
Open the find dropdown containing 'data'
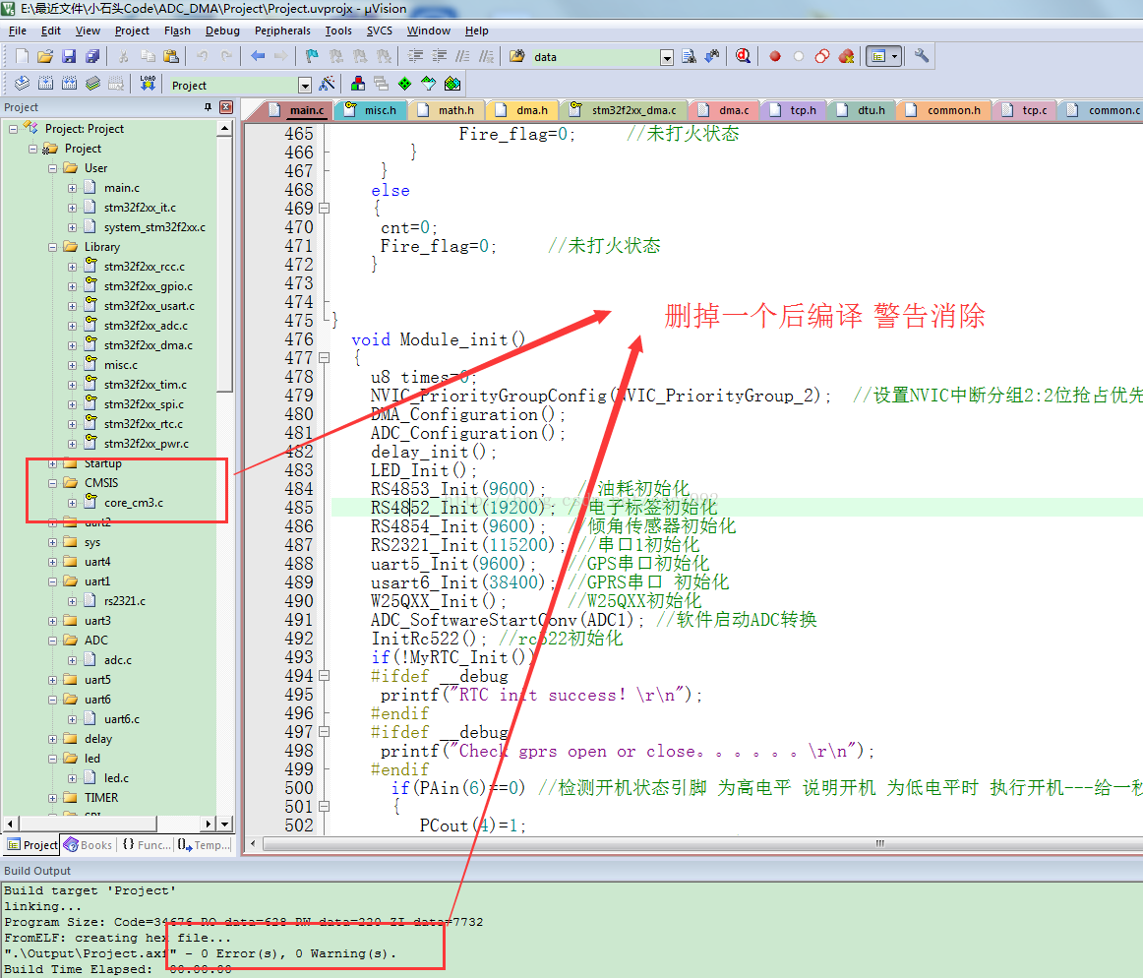(667, 58)
